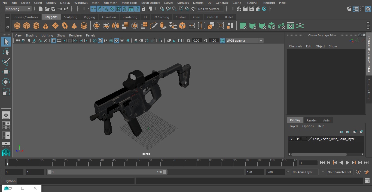
Task: Create a polygon cube from the shelf
Action: click(27, 26)
